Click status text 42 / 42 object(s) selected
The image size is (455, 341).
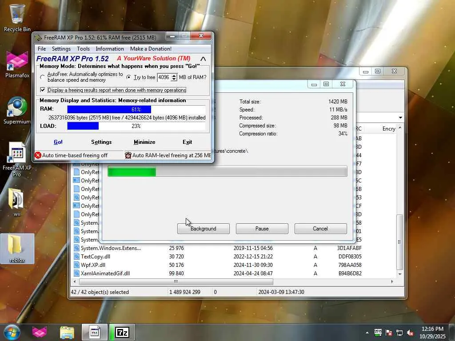click(x=100, y=292)
